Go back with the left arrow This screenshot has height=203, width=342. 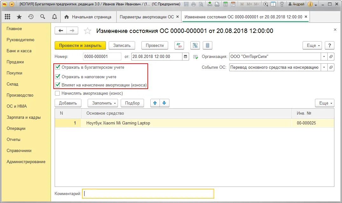coord(61,31)
